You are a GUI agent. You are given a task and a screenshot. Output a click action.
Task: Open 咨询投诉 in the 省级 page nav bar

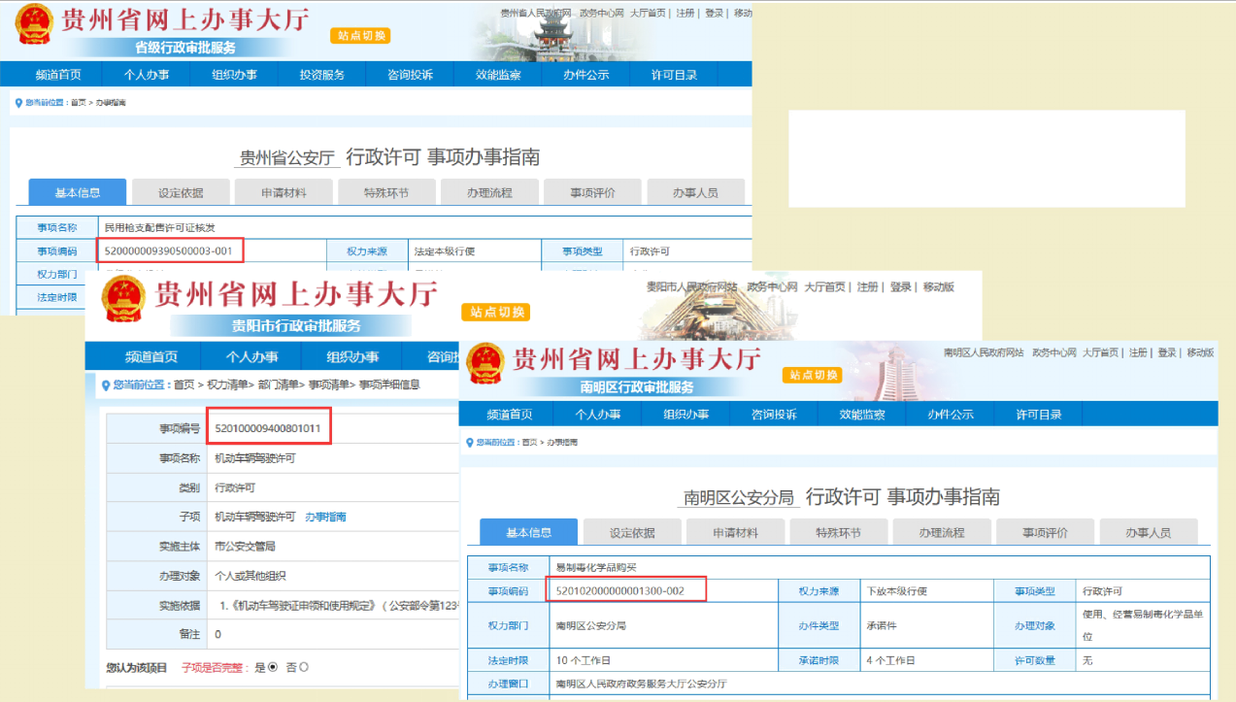pos(410,75)
